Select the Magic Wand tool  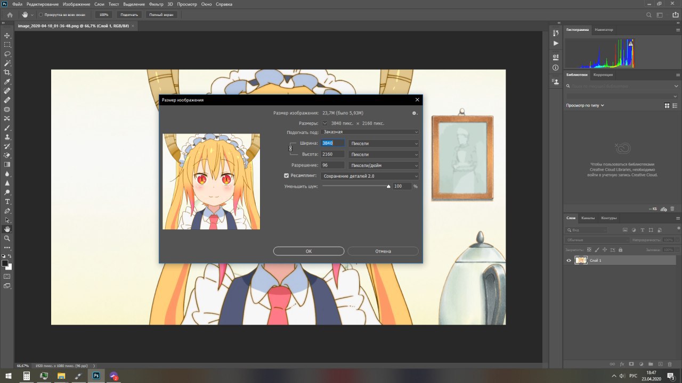click(7, 63)
